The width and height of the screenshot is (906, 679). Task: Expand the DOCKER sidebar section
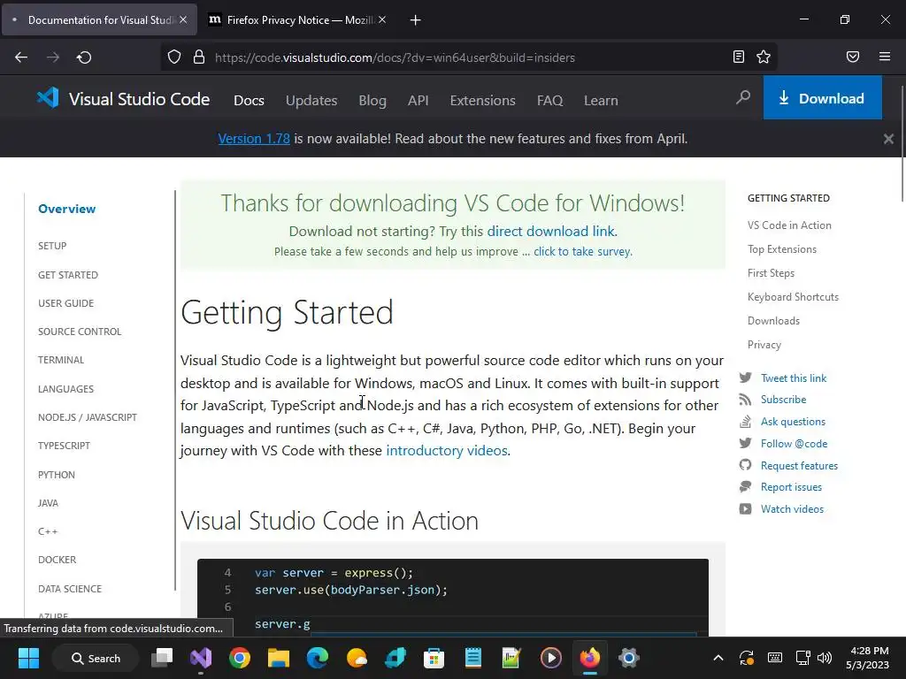(x=58, y=560)
